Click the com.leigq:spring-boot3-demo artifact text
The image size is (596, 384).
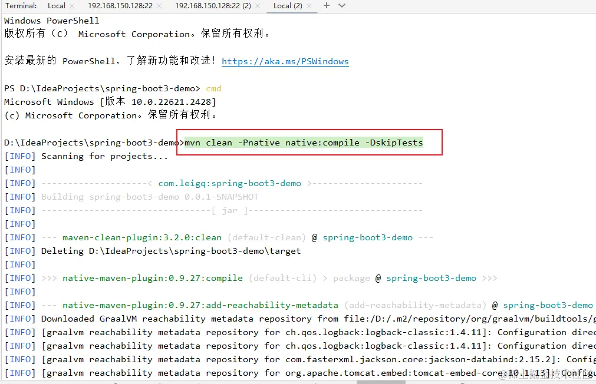pos(229,183)
